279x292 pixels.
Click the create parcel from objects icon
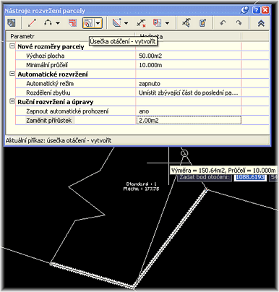tap(12, 23)
